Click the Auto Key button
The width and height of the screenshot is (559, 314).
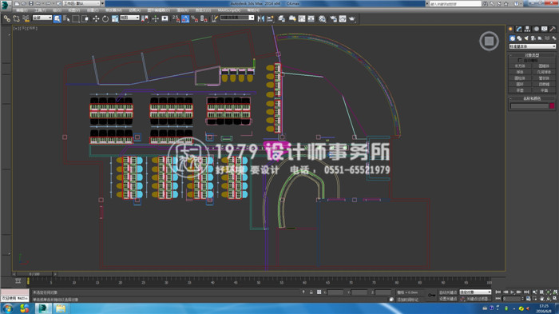pyautogui.click(x=448, y=292)
